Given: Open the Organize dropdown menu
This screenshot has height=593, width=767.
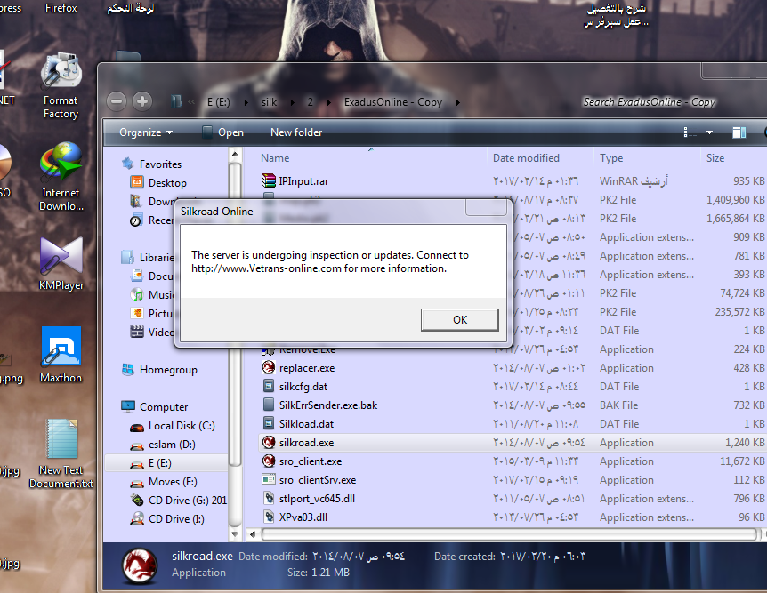Looking at the screenshot, I should [146, 132].
